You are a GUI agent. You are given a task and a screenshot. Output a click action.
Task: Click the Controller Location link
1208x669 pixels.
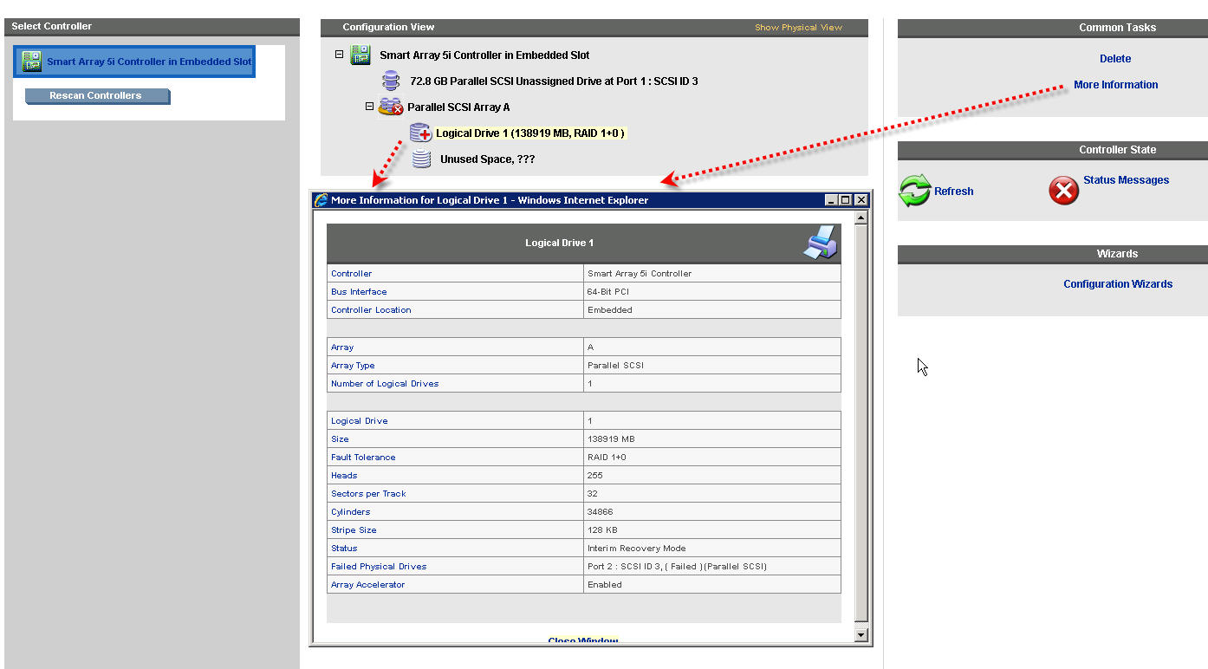(x=371, y=310)
